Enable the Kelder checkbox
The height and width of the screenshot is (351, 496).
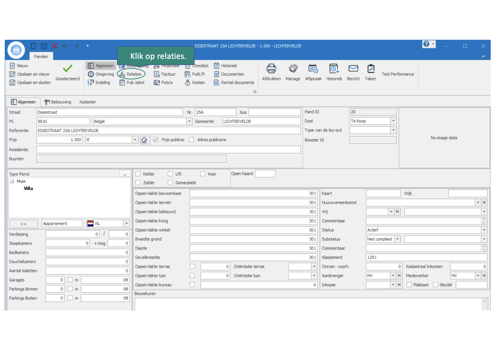138,174
